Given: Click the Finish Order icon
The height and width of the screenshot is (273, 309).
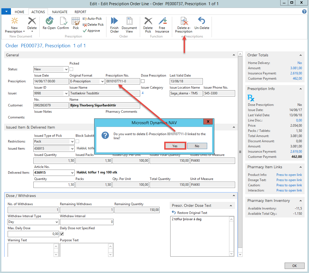Looking at the screenshot, I should click(114, 21).
